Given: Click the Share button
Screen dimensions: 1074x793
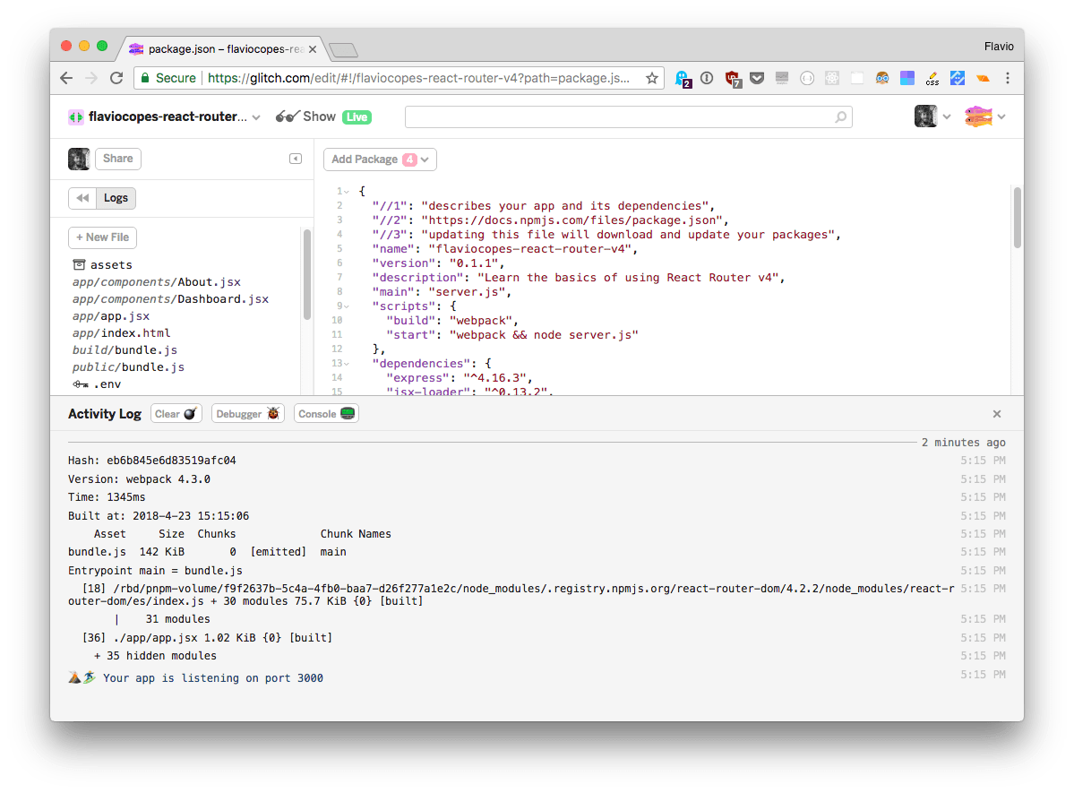Looking at the screenshot, I should click(x=117, y=159).
